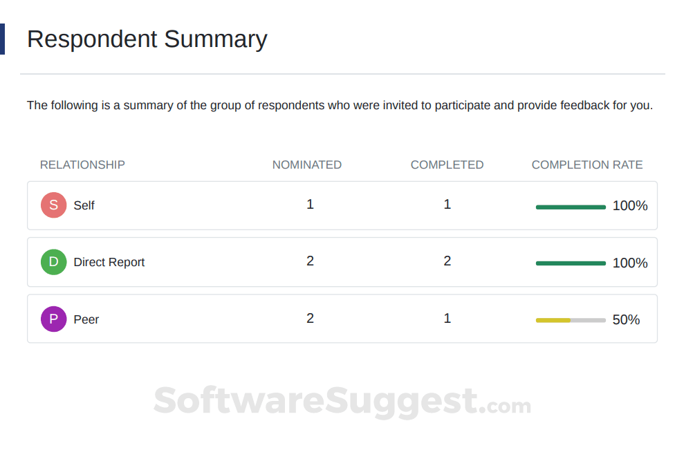Click the Completion Rate column header
This screenshot has width=684, height=468.
[x=587, y=165]
